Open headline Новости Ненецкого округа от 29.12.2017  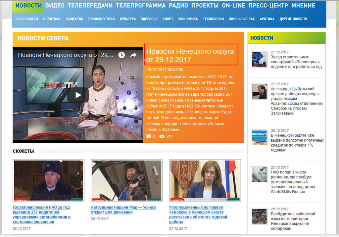pyautogui.click(x=190, y=55)
